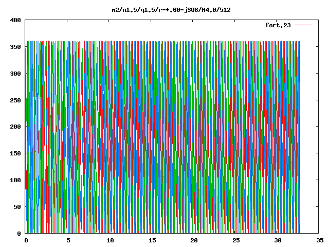The image size is (329, 247).
Task: Click y-axis label 300
Action: tap(15, 74)
